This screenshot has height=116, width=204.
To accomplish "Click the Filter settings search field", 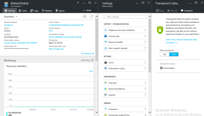I will point(125,17).
